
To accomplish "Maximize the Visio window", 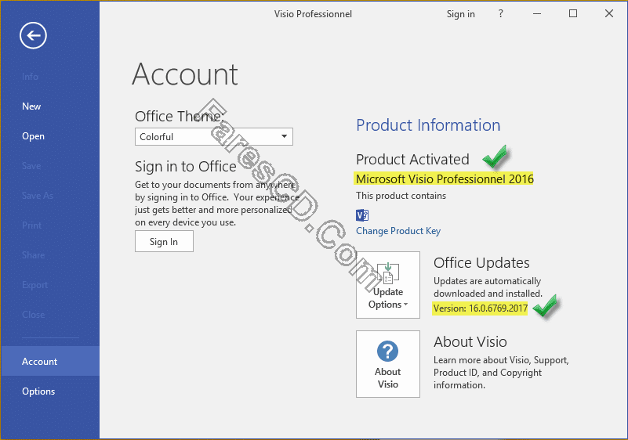I will click(x=573, y=13).
